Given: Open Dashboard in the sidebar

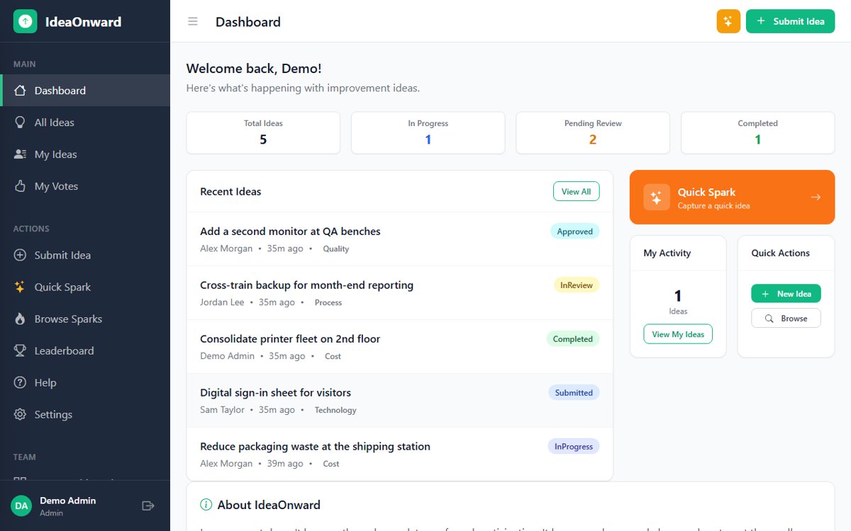Looking at the screenshot, I should pos(85,91).
